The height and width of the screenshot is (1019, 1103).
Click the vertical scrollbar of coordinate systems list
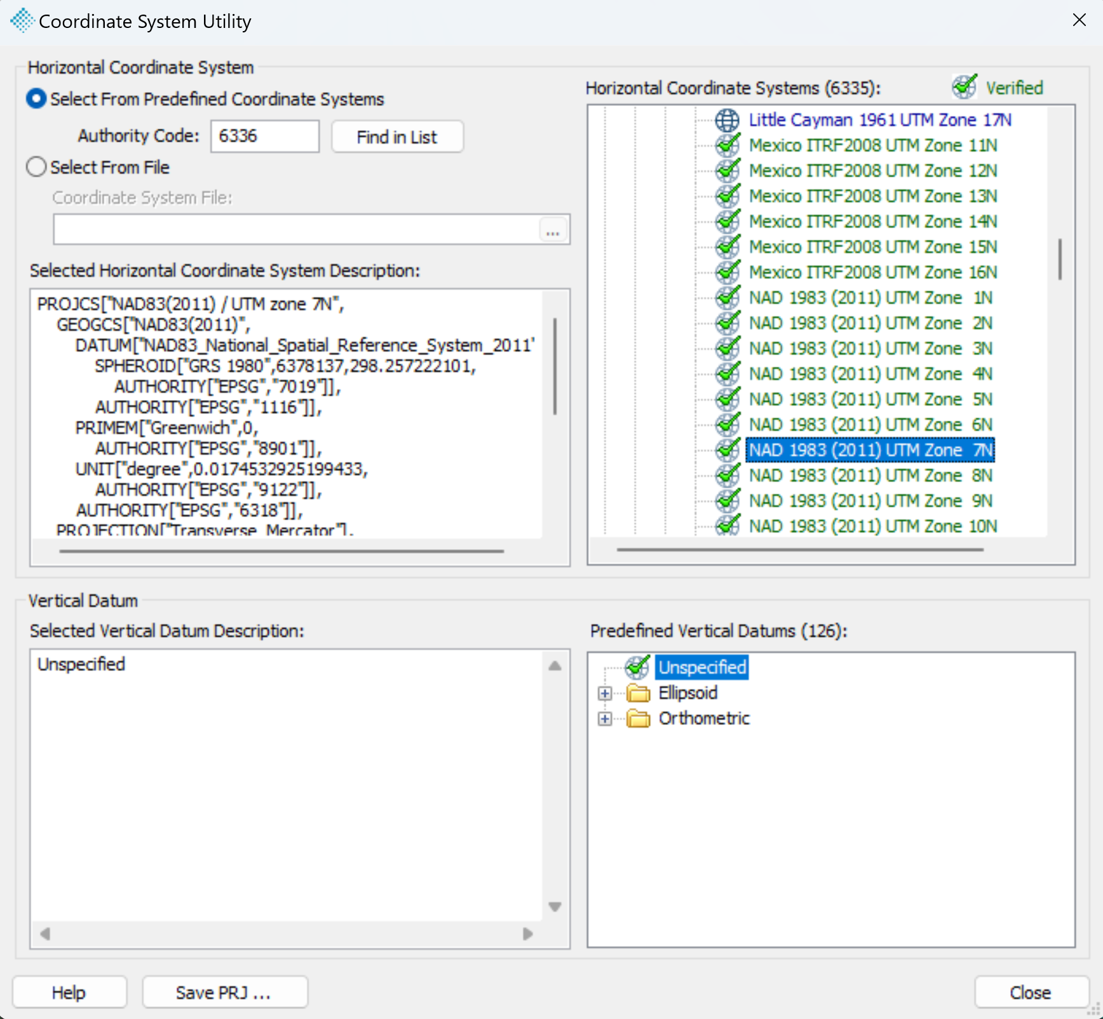[1060, 259]
